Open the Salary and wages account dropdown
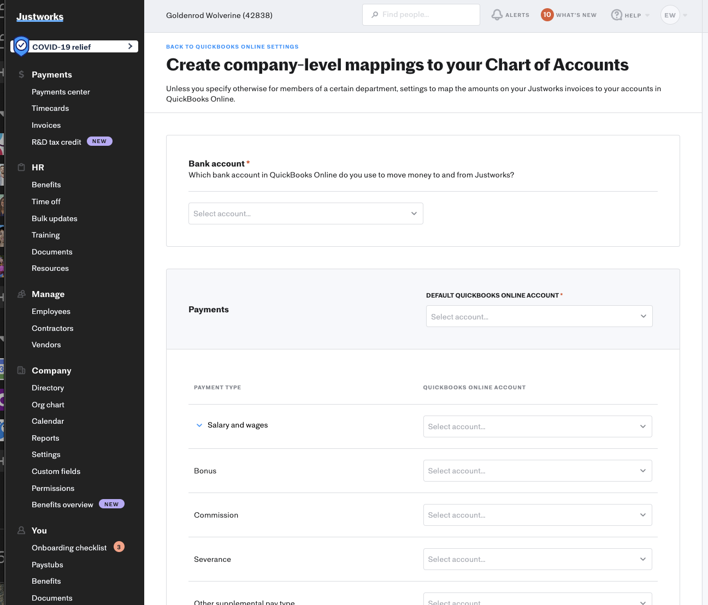Screen dimensions: 708x605 point(538,426)
